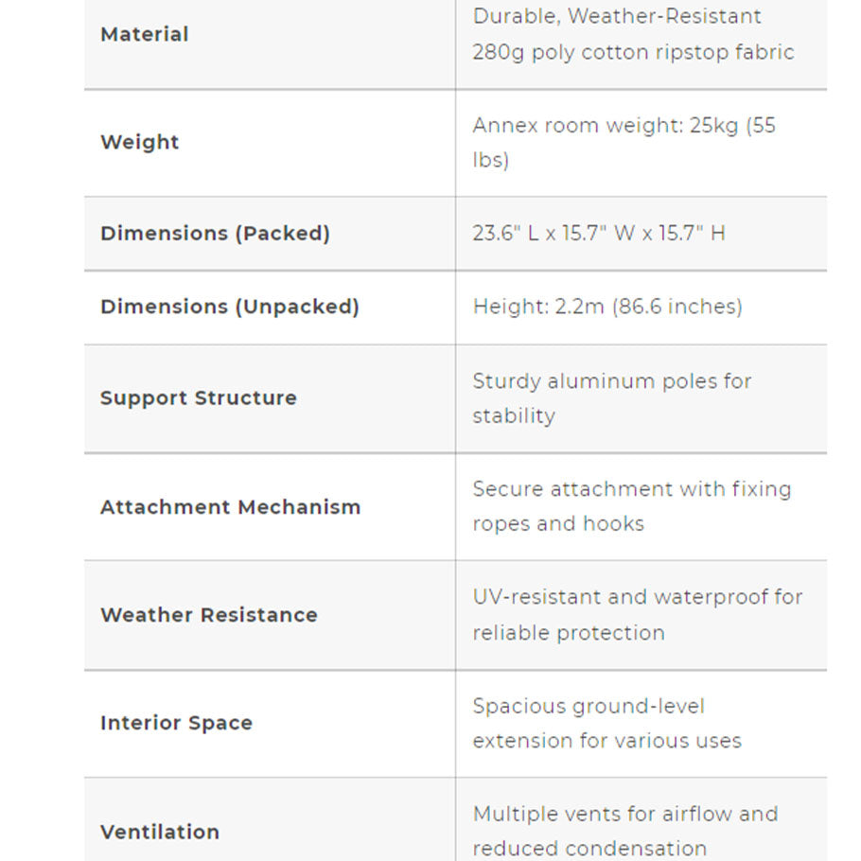Viewport: 861px width, 861px height.
Task: Click the '280g poly cotton ripstop fabric' text
Action: [x=632, y=52]
